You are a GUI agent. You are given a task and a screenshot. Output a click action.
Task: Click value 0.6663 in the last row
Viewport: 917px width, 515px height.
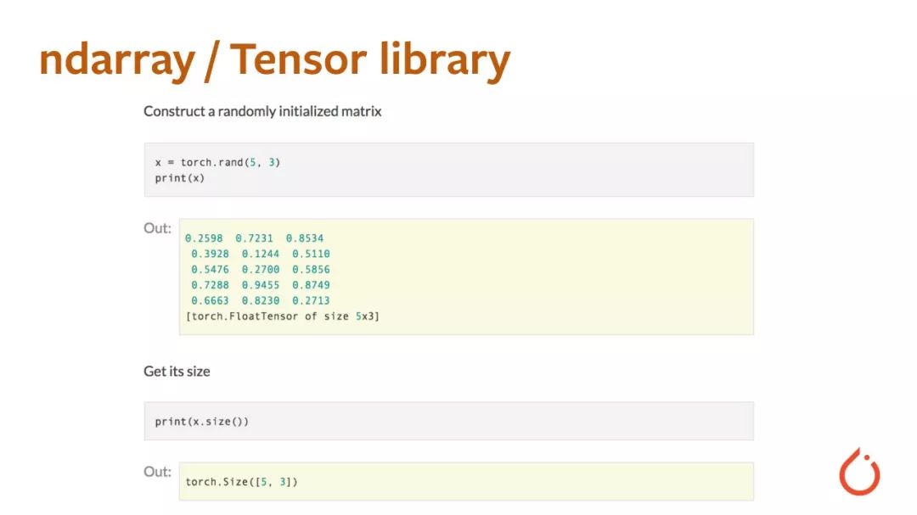pos(210,300)
